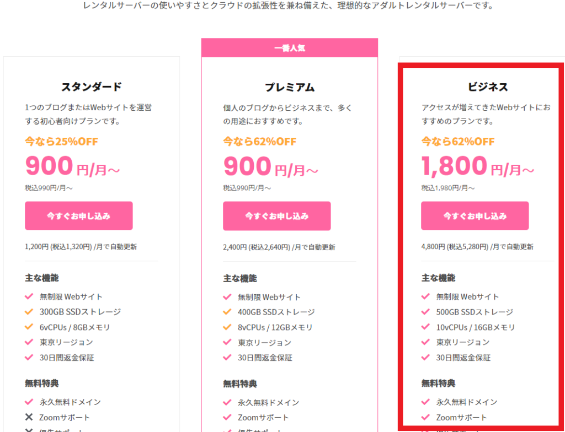This screenshot has height=432, width=565.
Task: Click the 一番人気 banner above Premium
Action: click(x=290, y=48)
